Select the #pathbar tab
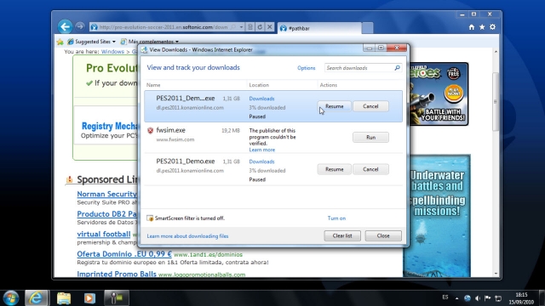 pyautogui.click(x=319, y=28)
